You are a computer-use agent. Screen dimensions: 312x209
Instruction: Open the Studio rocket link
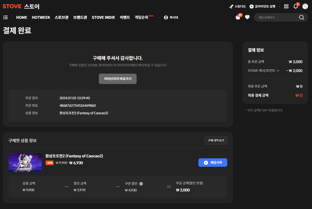pos(237,7)
